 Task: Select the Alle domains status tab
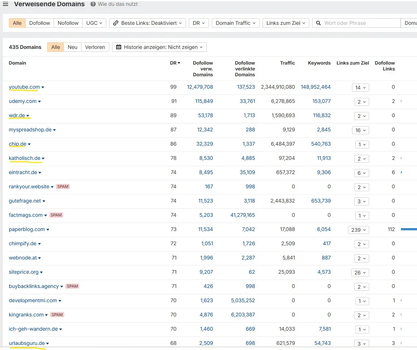click(x=56, y=47)
